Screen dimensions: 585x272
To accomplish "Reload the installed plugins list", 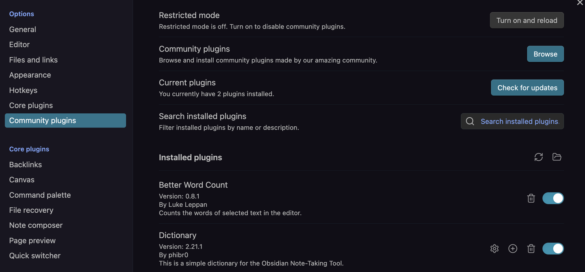I will (x=539, y=157).
